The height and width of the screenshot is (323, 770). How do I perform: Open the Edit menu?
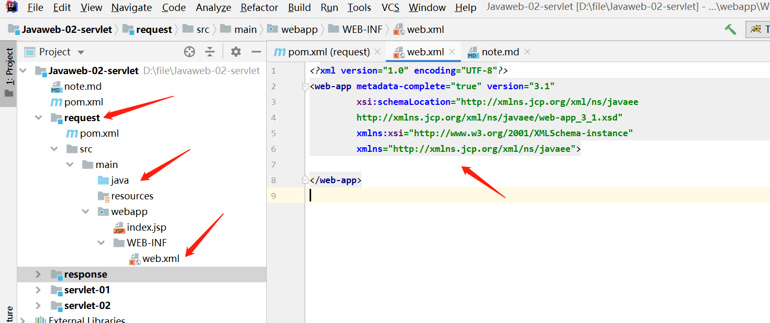pyautogui.click(x=62, y=8)
